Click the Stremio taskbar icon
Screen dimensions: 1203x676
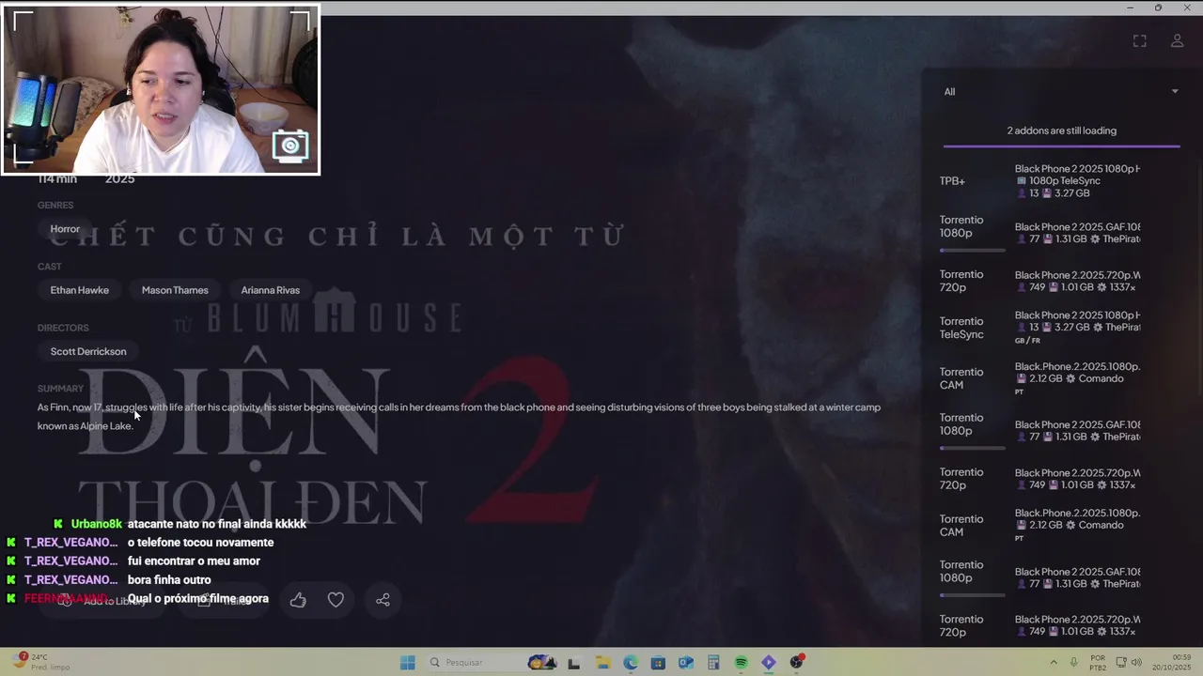coord(769,663)
